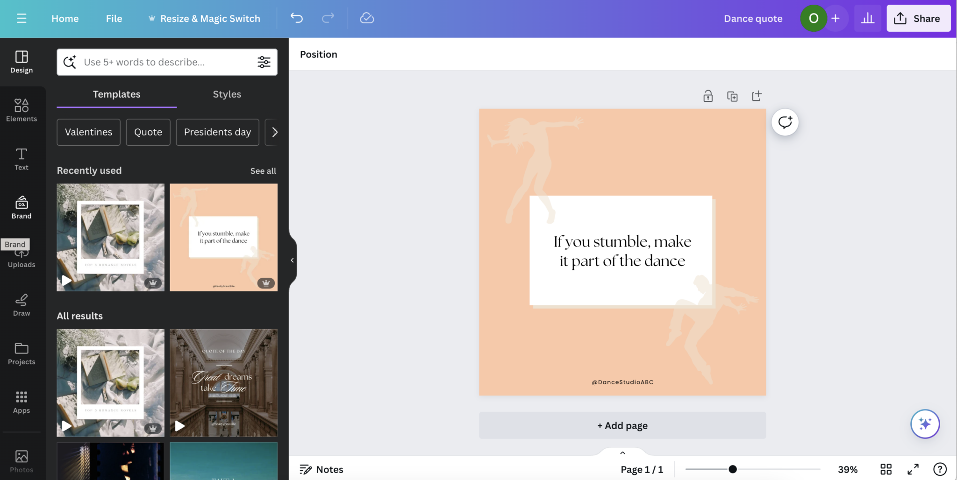
Task: Filter by the Valentines chip
Action: pos(88,132)
